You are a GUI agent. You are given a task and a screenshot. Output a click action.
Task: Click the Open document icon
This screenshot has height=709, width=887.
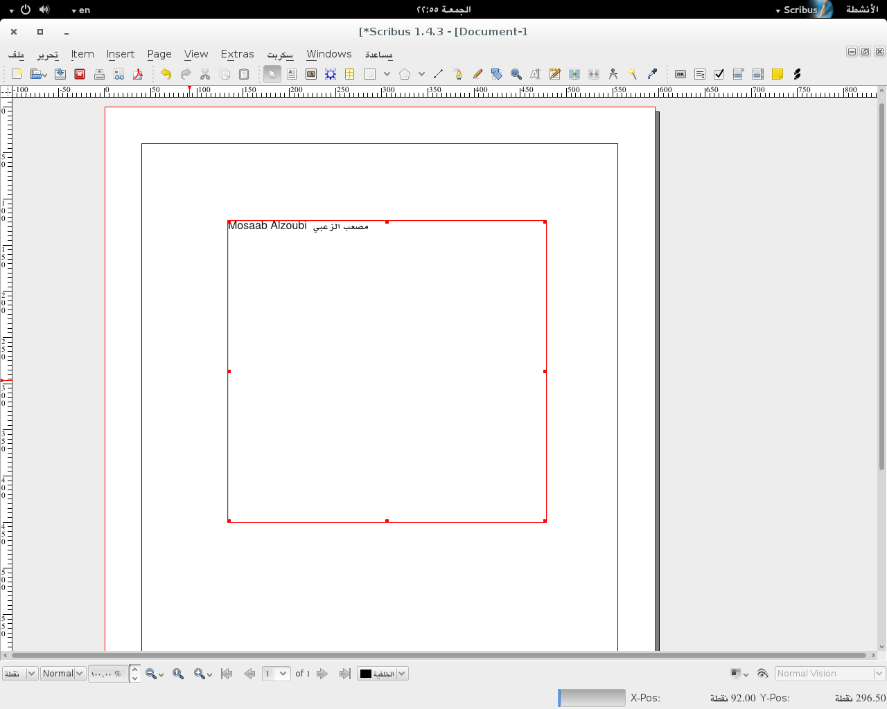click(x=36, y=74)
